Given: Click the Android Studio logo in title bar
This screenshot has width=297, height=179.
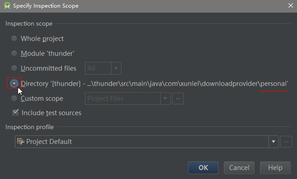Looking at the screenshot, I should coord(7,6).
